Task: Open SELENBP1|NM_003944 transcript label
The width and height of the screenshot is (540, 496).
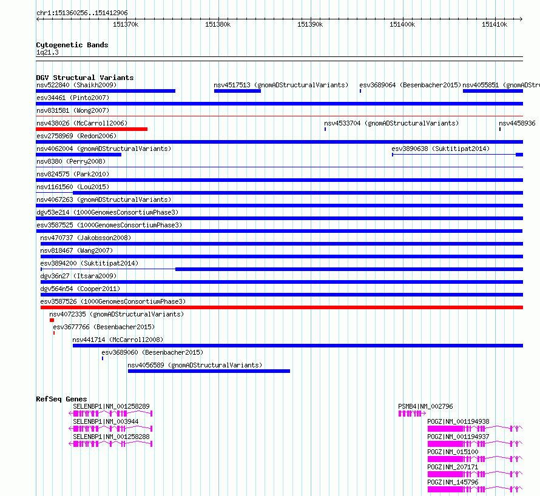Action: (x=106, y=421)
